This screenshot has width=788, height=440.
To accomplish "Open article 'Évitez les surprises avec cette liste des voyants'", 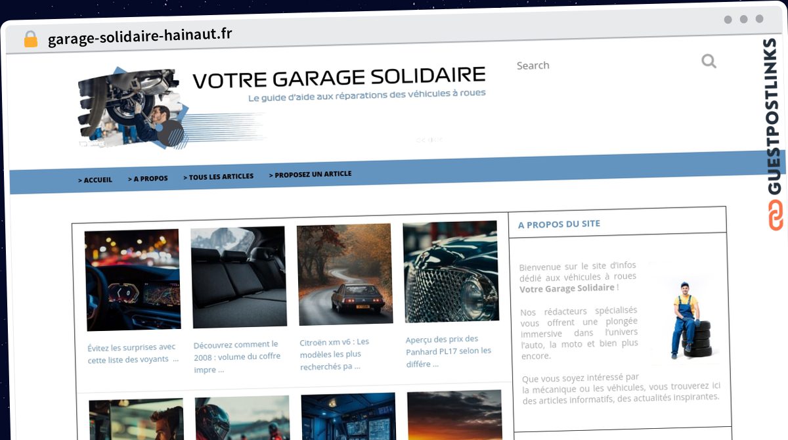I will [133, 353].
